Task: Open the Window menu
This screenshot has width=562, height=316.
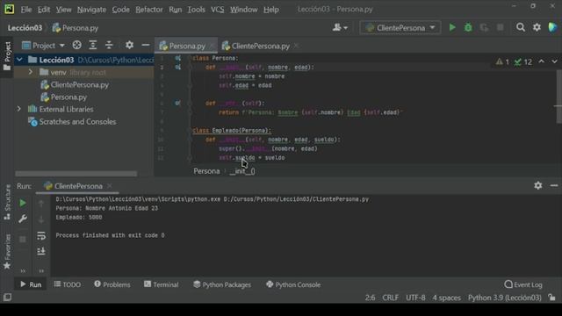Action: [x=244, y=10]
